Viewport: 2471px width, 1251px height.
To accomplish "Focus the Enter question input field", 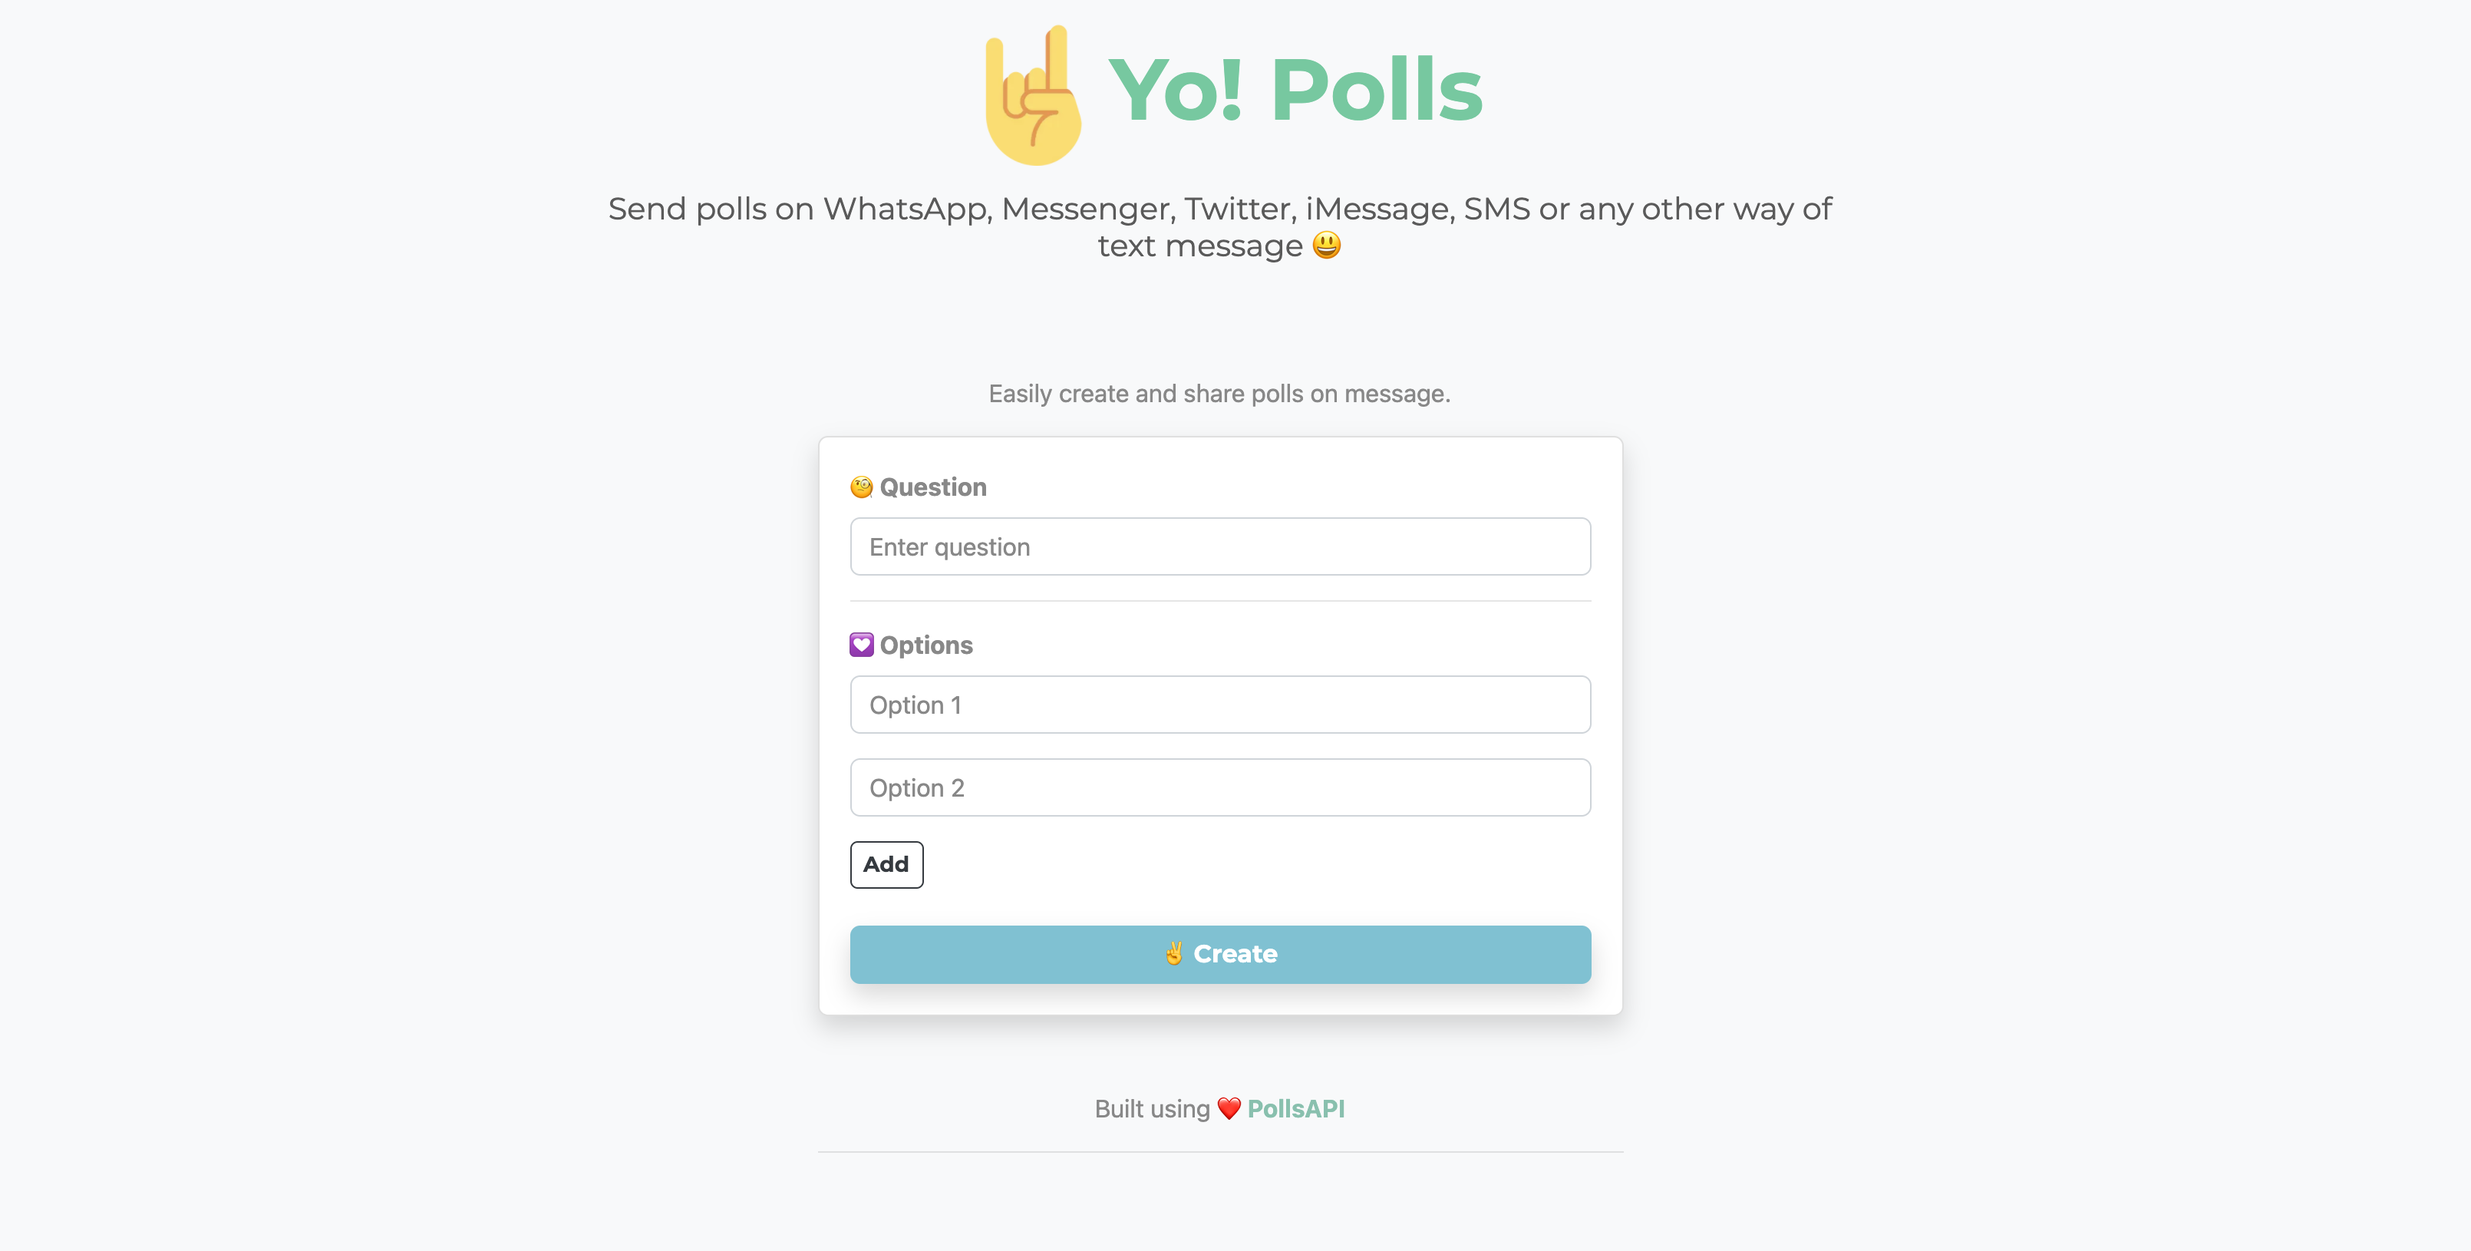I will pyautogui.click(x=1220, y=546).
